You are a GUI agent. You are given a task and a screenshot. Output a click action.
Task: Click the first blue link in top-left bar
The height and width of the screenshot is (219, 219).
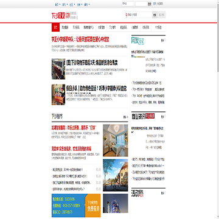(x=57, y=4)
